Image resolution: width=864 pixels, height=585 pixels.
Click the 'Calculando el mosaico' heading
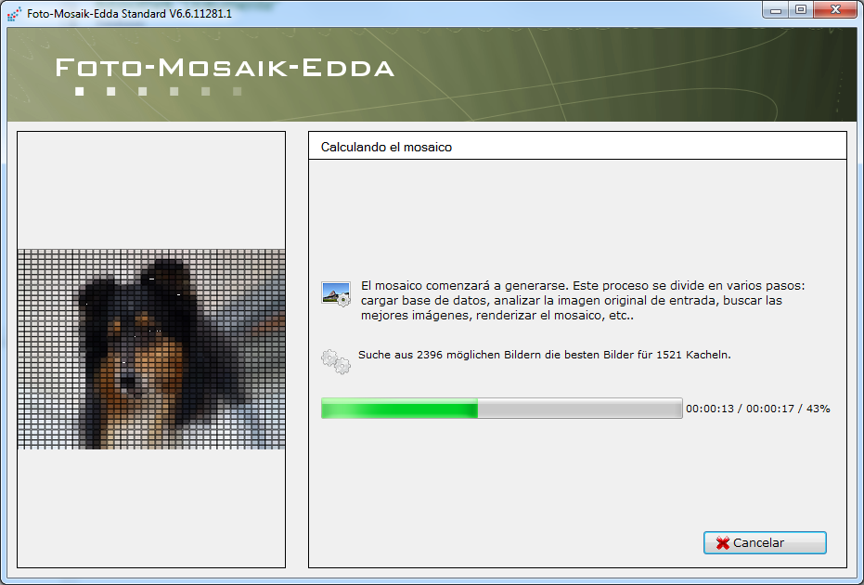point(386,148)
